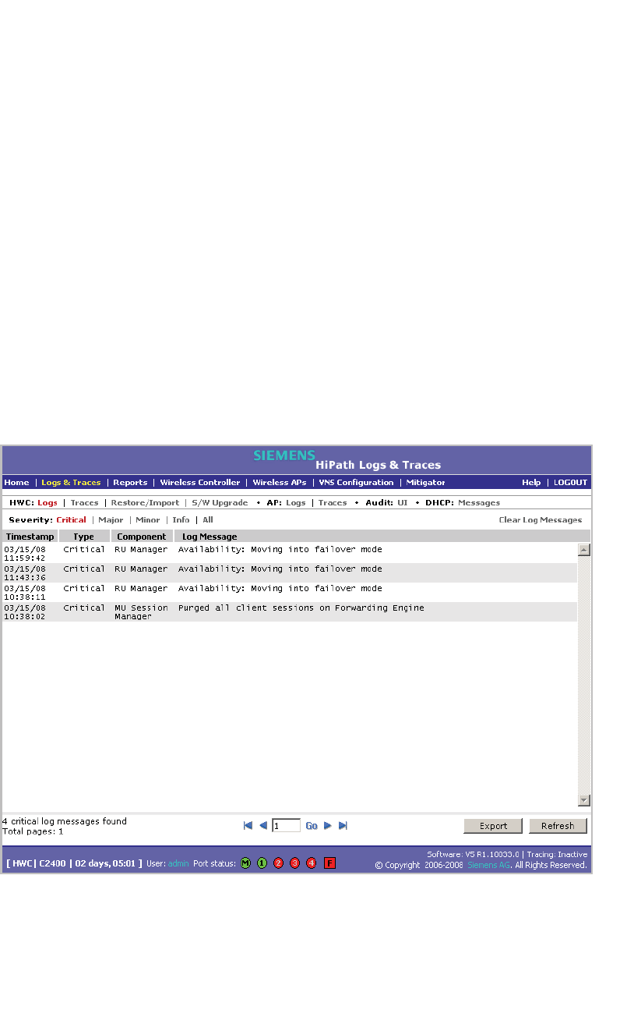Select log entry at 11:43:36
The height and width of the screenshot is (1024, 634).
[290, 573]
